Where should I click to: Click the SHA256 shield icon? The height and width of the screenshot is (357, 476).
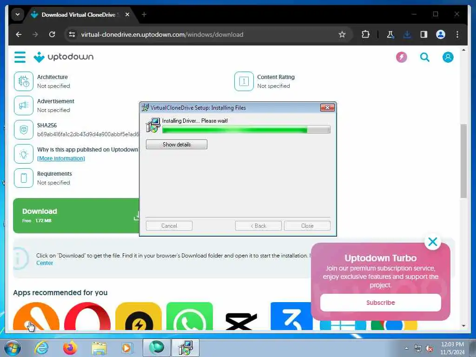click(x=24, y=130)
